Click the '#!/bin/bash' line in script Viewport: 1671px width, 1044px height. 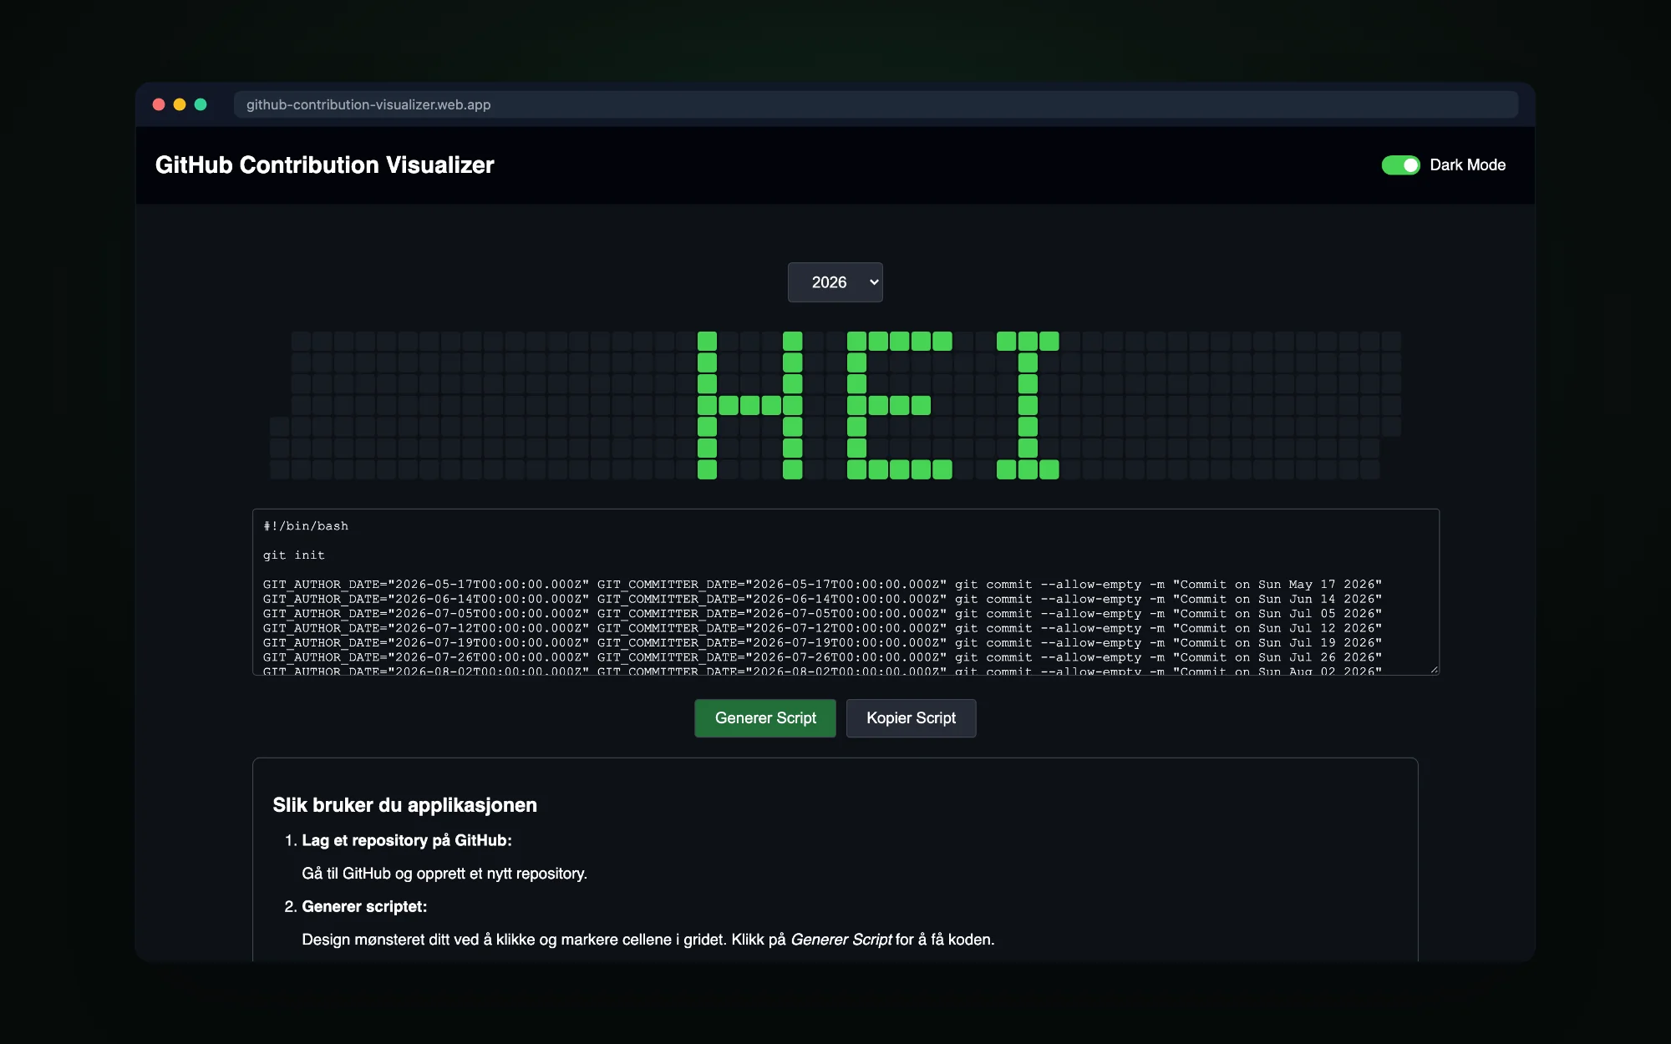[306, 526]
